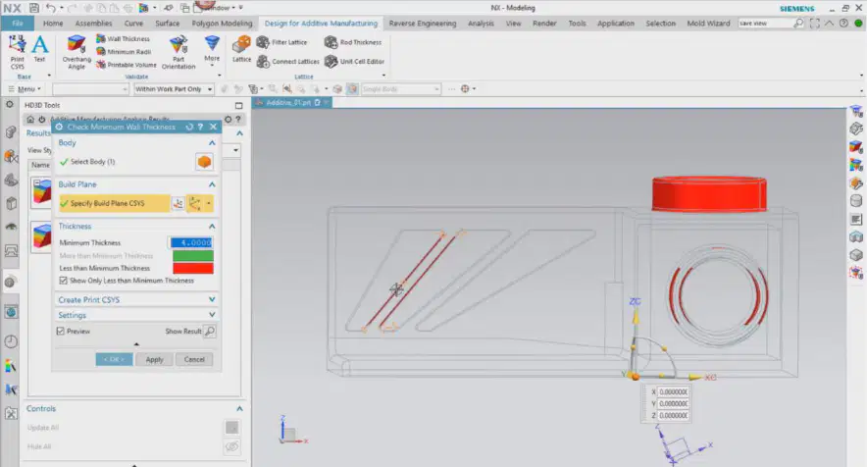Click the X coordinate input field
The height and width of the screenshot is (467, 867).
pyautogui.click(x=673, y=391)
